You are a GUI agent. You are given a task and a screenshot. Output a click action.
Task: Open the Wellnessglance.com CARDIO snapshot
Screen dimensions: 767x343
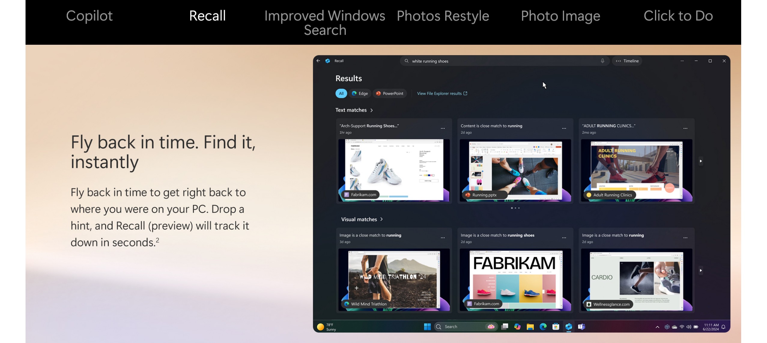(x=637, y=280)
